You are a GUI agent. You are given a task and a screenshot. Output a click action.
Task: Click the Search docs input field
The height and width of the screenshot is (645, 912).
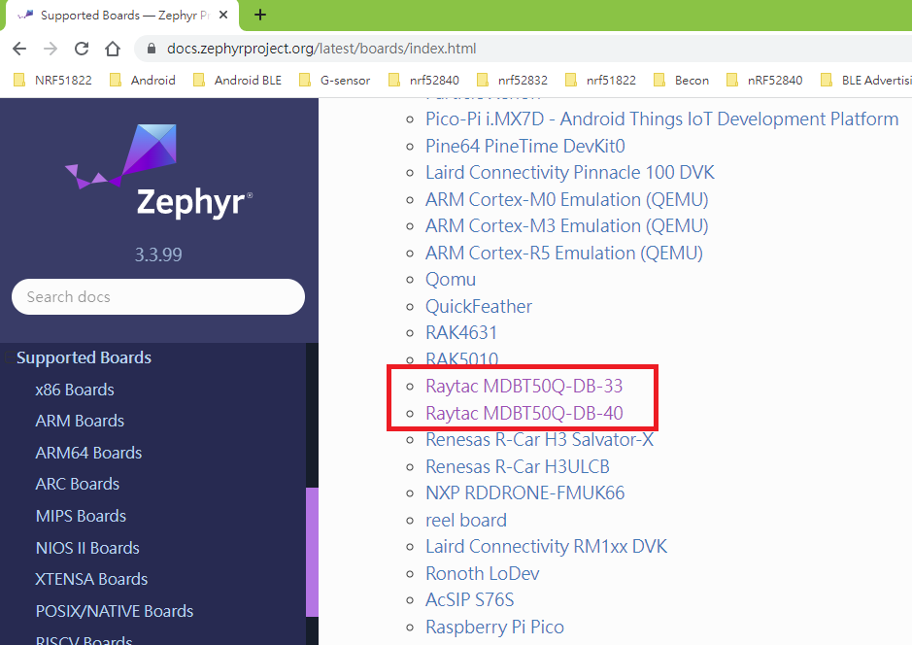click(157, 297)
